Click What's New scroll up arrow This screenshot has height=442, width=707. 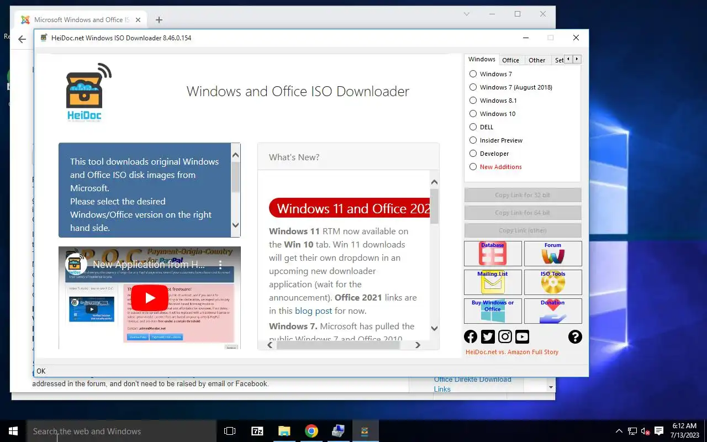click(434, 182)
